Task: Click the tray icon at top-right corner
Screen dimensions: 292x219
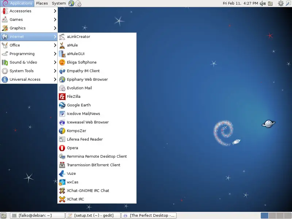Action: [288, 3]
